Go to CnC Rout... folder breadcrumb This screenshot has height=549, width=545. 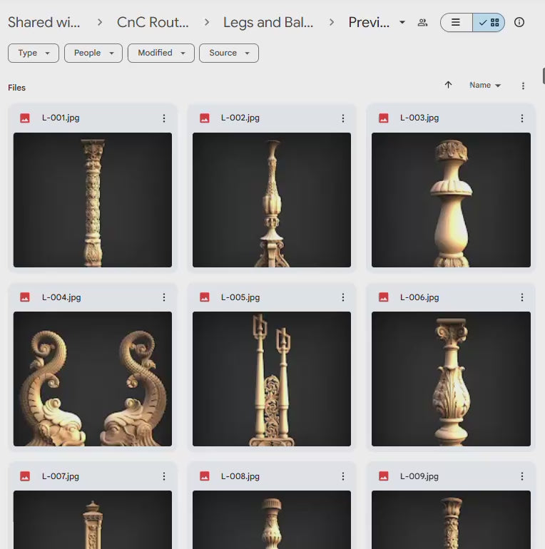pyautogui.click(x=153, y=22)
